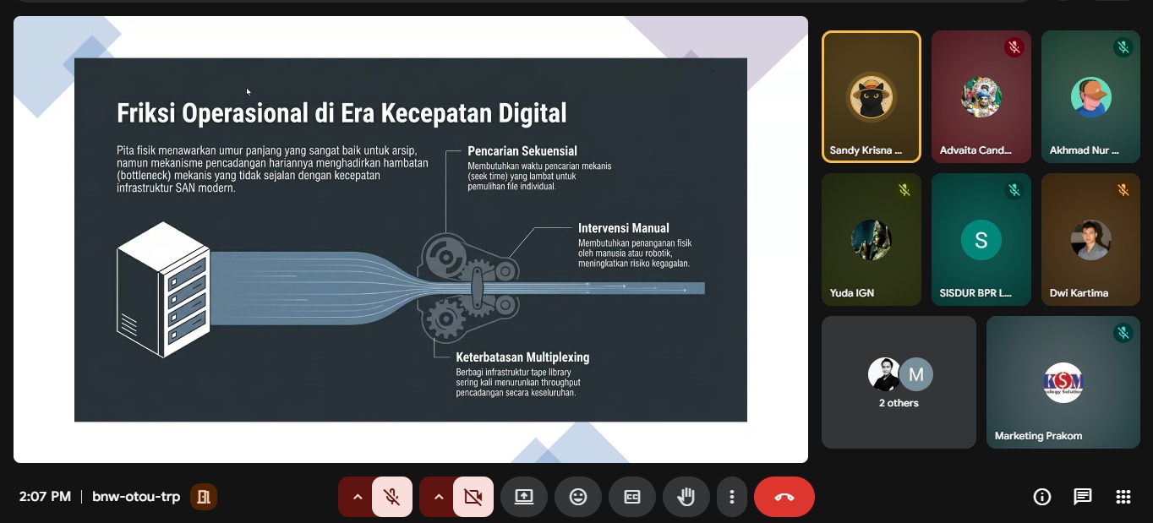Click the red end call button
Viewport: 1153px width, 523px height.
(784, 497)
